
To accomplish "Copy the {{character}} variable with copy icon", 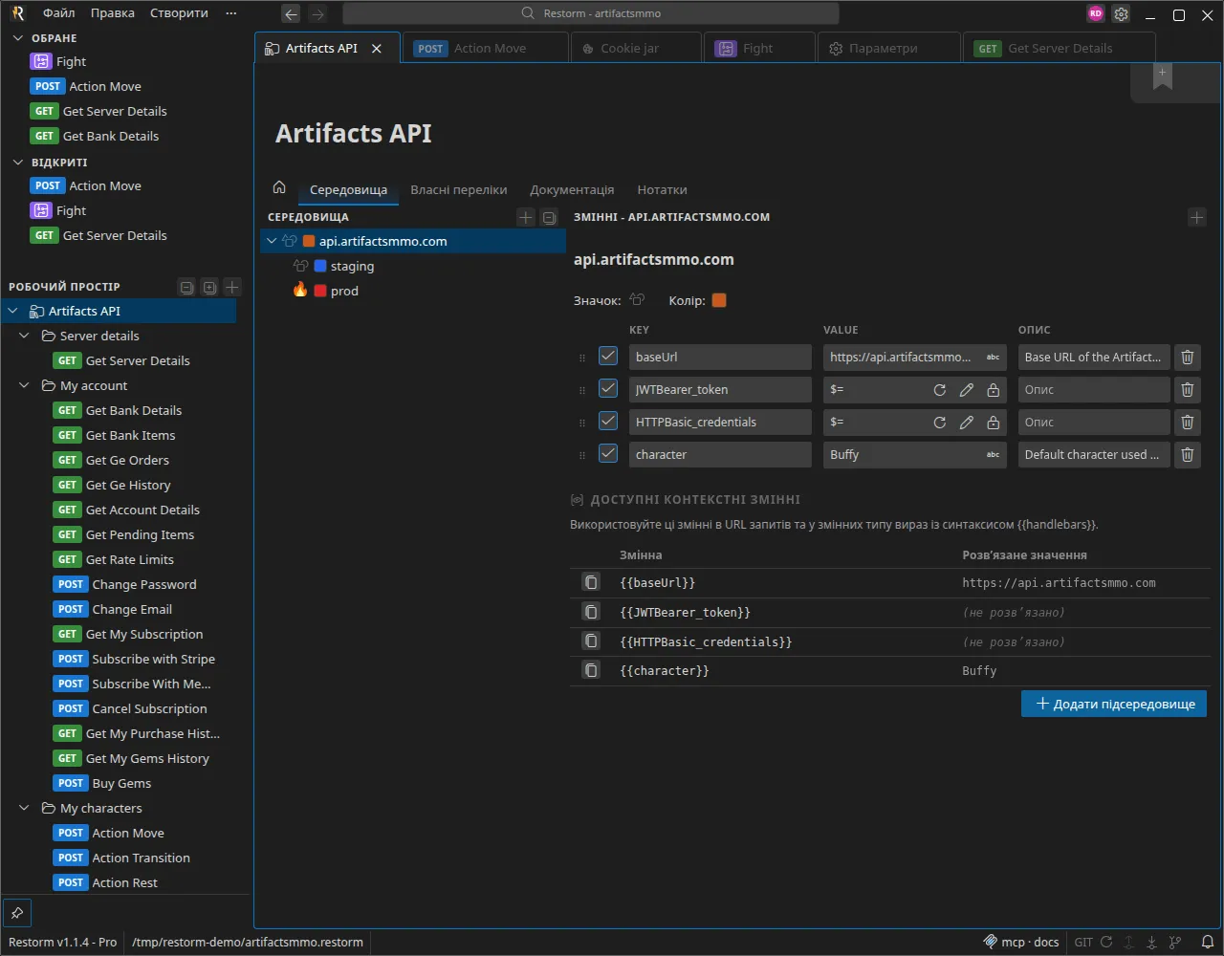I will pos(592,670).
